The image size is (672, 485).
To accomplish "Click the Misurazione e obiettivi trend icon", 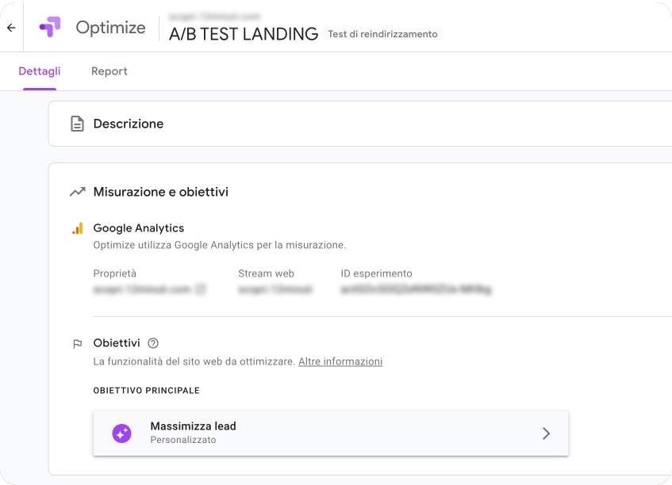I will pos(78,192).
